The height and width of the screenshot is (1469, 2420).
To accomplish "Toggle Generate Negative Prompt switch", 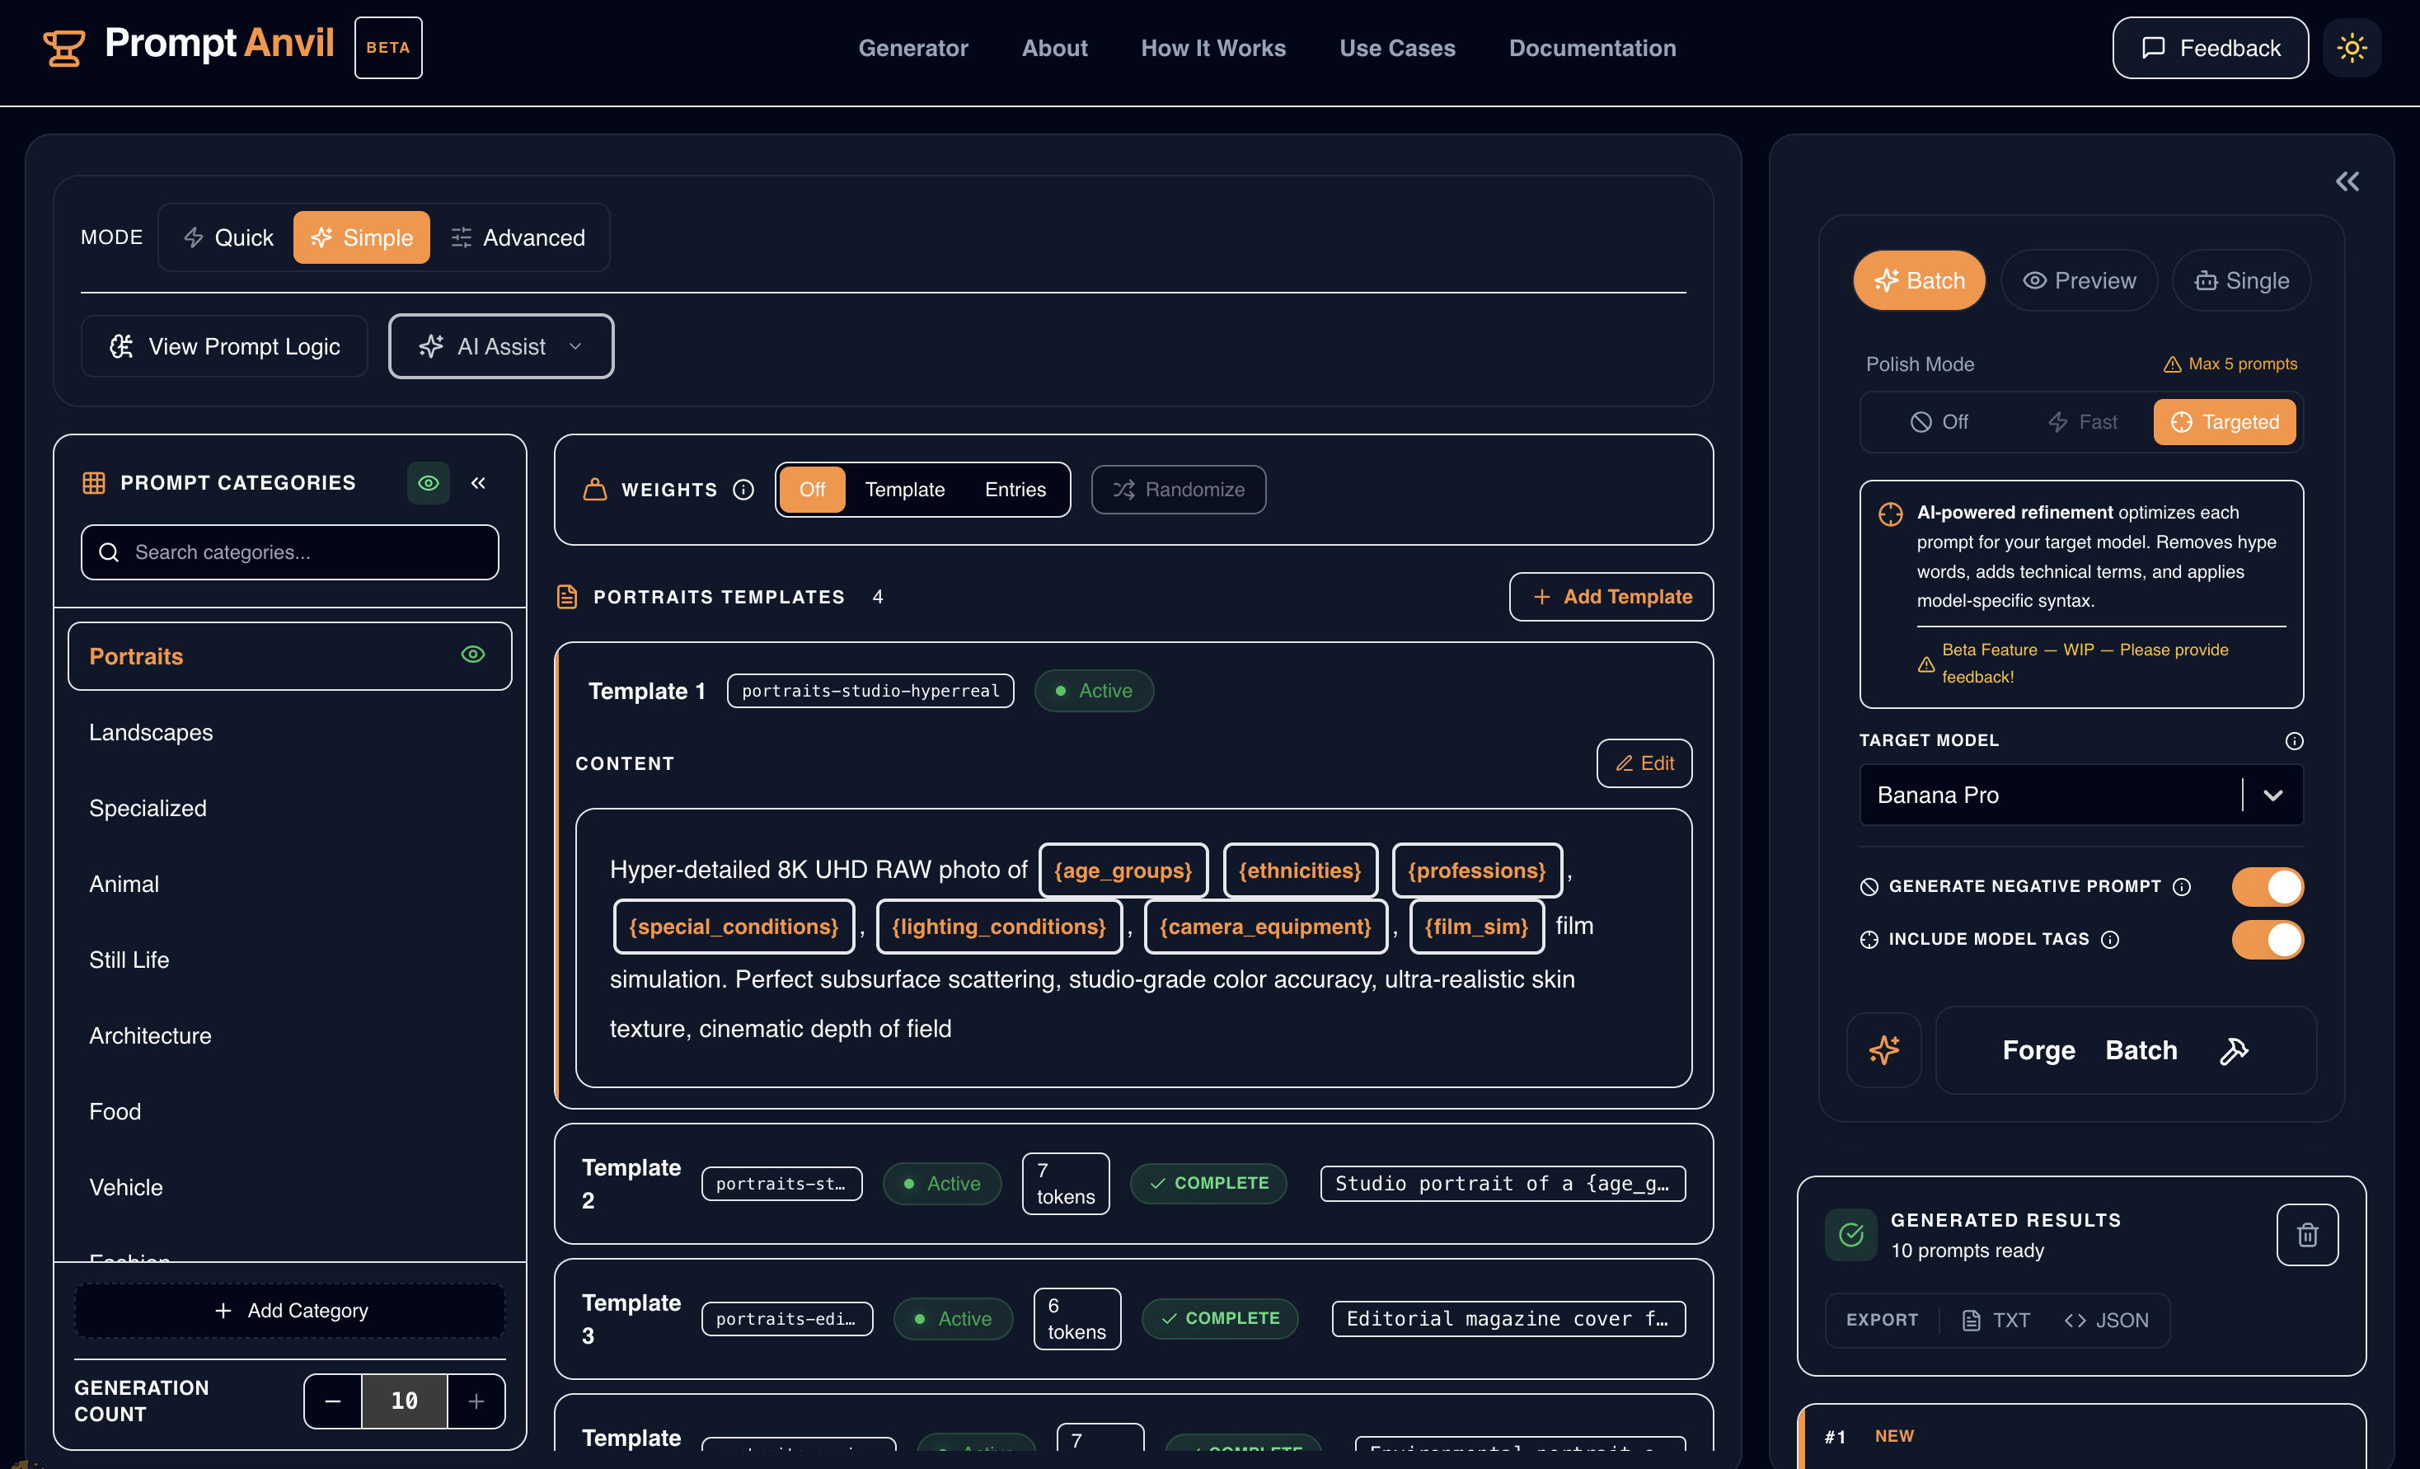I will pos(2267,885).
